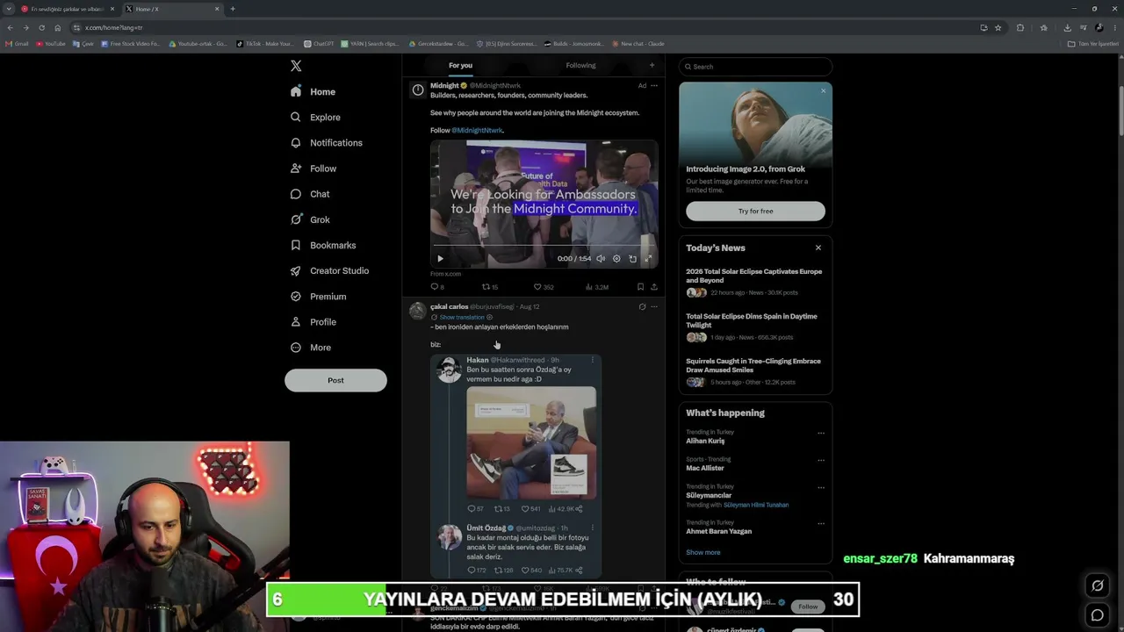The height and width of the screenshot is (632, 1124).
Task: Open options for Alihan Kuriş trend
Action: point(821,433)
